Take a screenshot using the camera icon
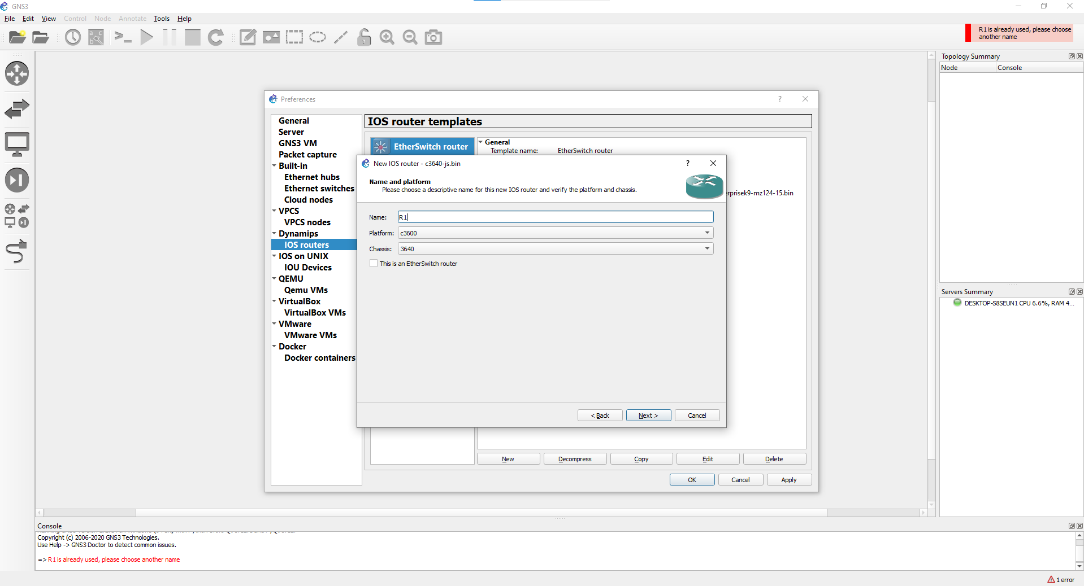 [x=433, y=37]
